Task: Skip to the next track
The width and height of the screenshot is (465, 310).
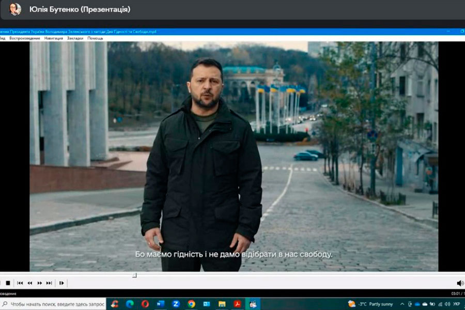Action: [49, 283]
